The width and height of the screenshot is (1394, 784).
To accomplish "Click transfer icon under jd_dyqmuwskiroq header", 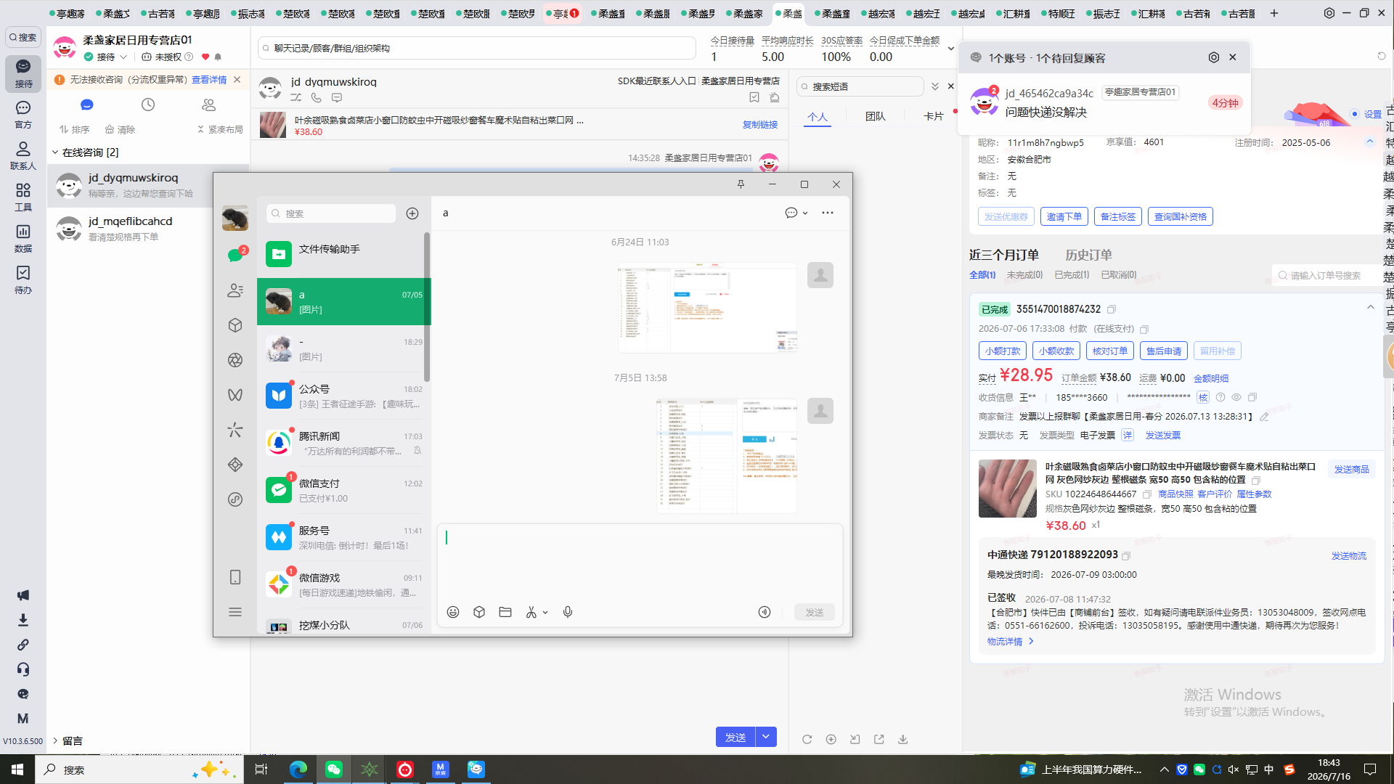I will click(x=296, y=97).
